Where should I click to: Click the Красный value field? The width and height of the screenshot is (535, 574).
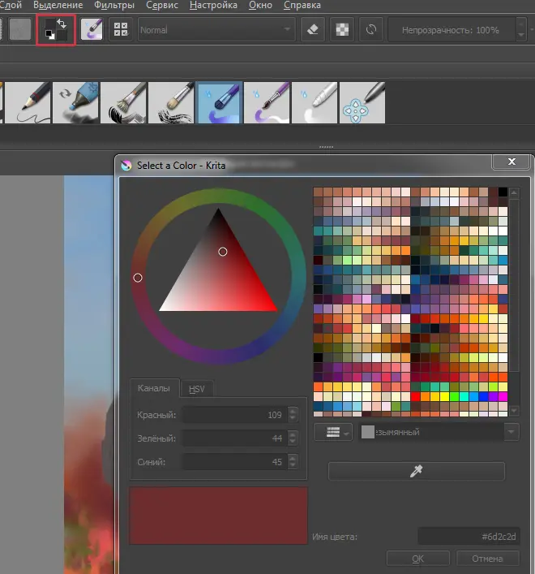(236, 415)
